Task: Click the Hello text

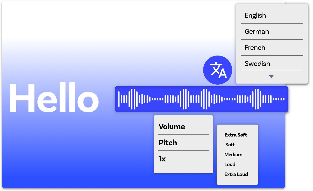Action: point(54,97)
